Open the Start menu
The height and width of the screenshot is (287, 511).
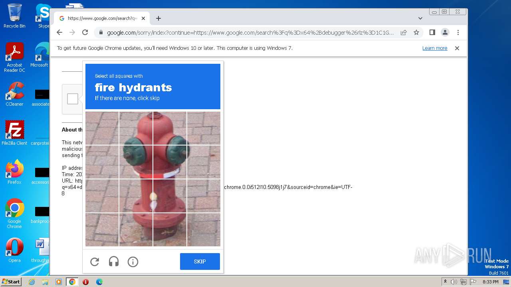coord(11,281)
